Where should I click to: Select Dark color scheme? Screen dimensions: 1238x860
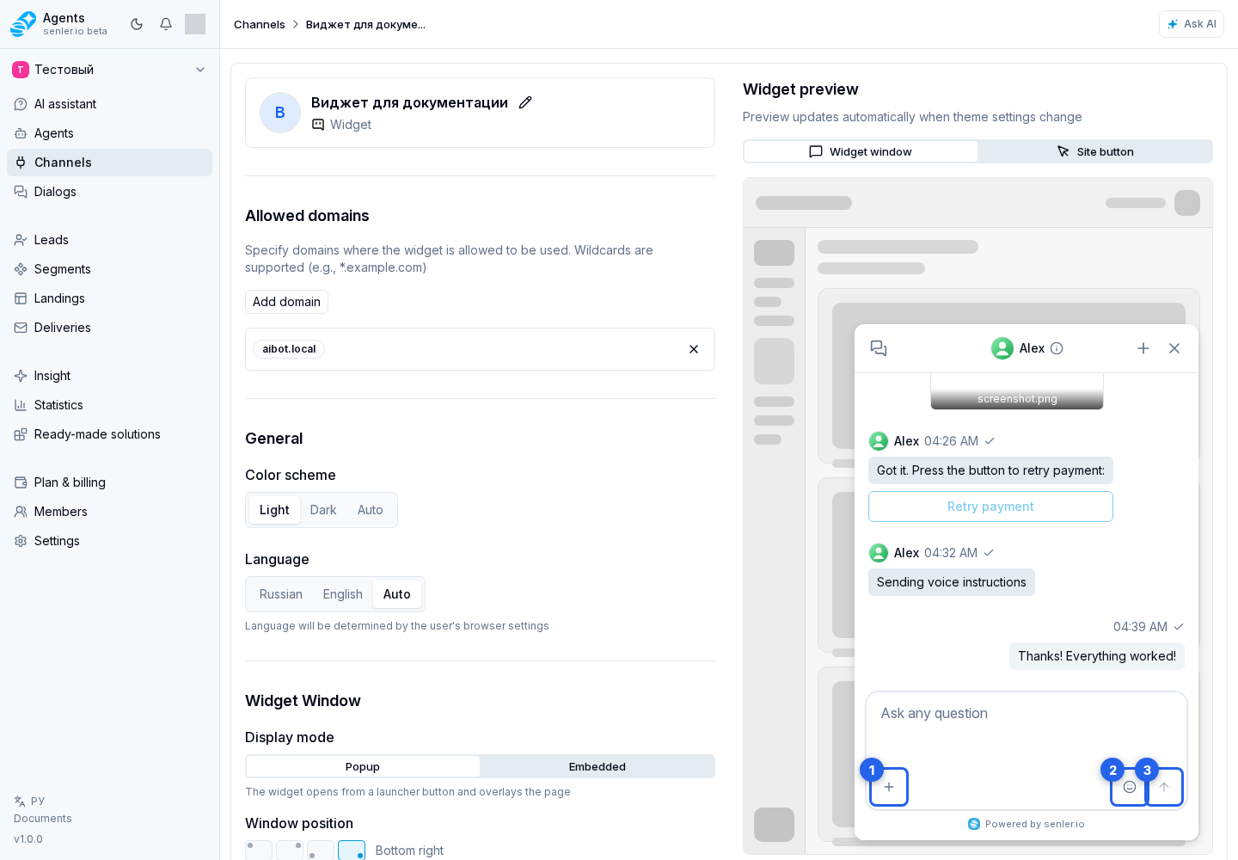(x=323, y=510)
